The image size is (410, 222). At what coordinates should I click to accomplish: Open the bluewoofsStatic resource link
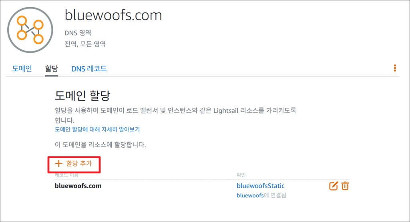pyautogui.click(x=260, y=186)
